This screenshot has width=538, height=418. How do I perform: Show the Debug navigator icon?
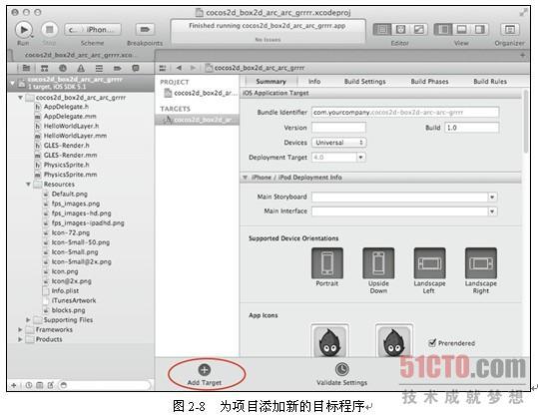tap(99, 68)
